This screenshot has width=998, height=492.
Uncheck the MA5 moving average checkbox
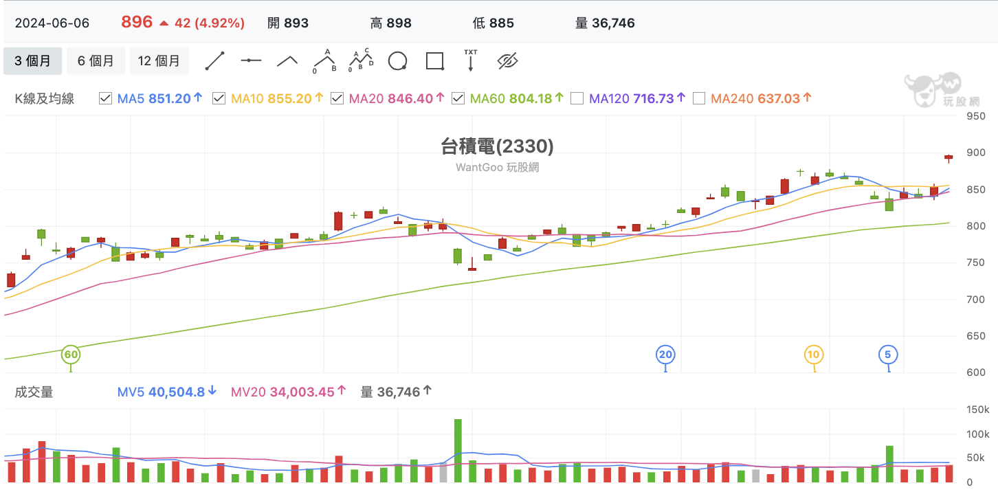pyautogui.click(x=105, y=98)
